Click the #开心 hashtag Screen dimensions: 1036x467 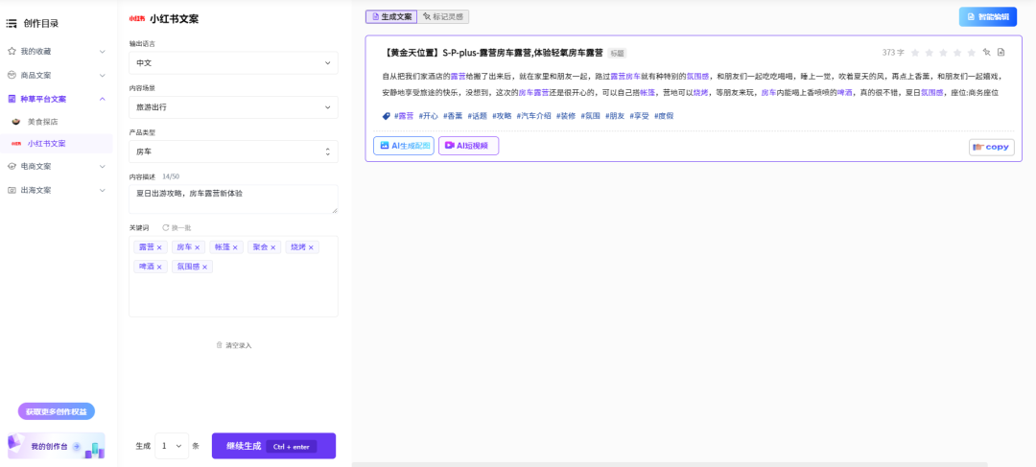pyautogui.click(x=428, y=116)
